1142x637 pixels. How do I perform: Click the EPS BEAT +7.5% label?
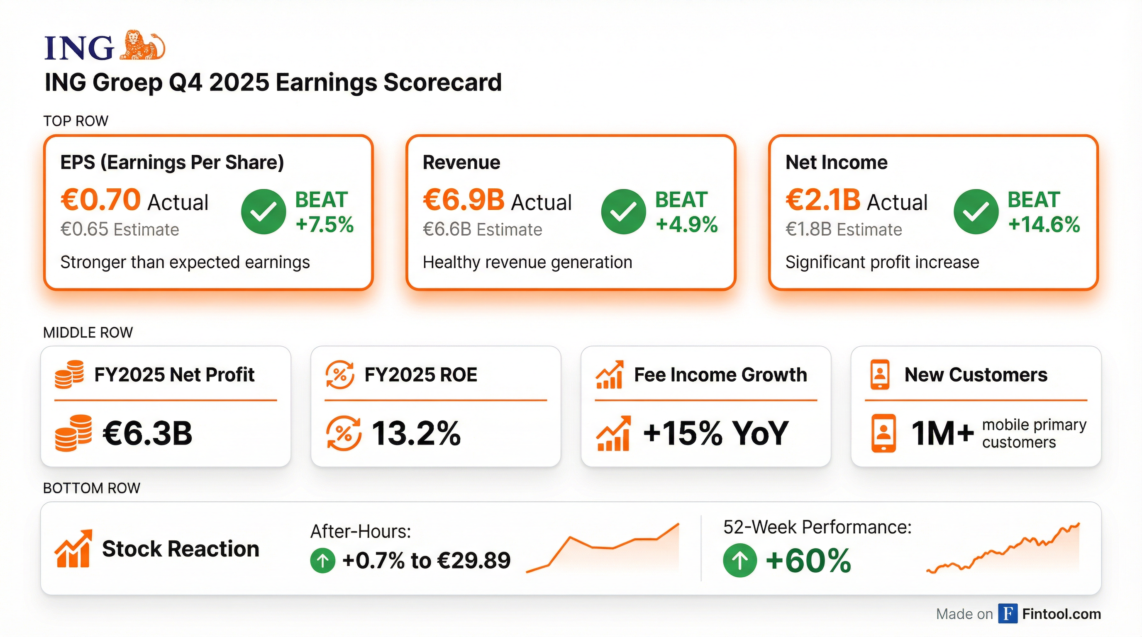pos(324,212)
